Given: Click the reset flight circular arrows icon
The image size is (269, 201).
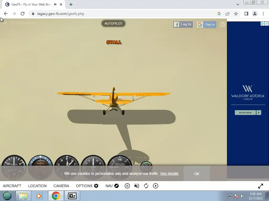Looking at the screenshot, I should click(x=146, y=186).
